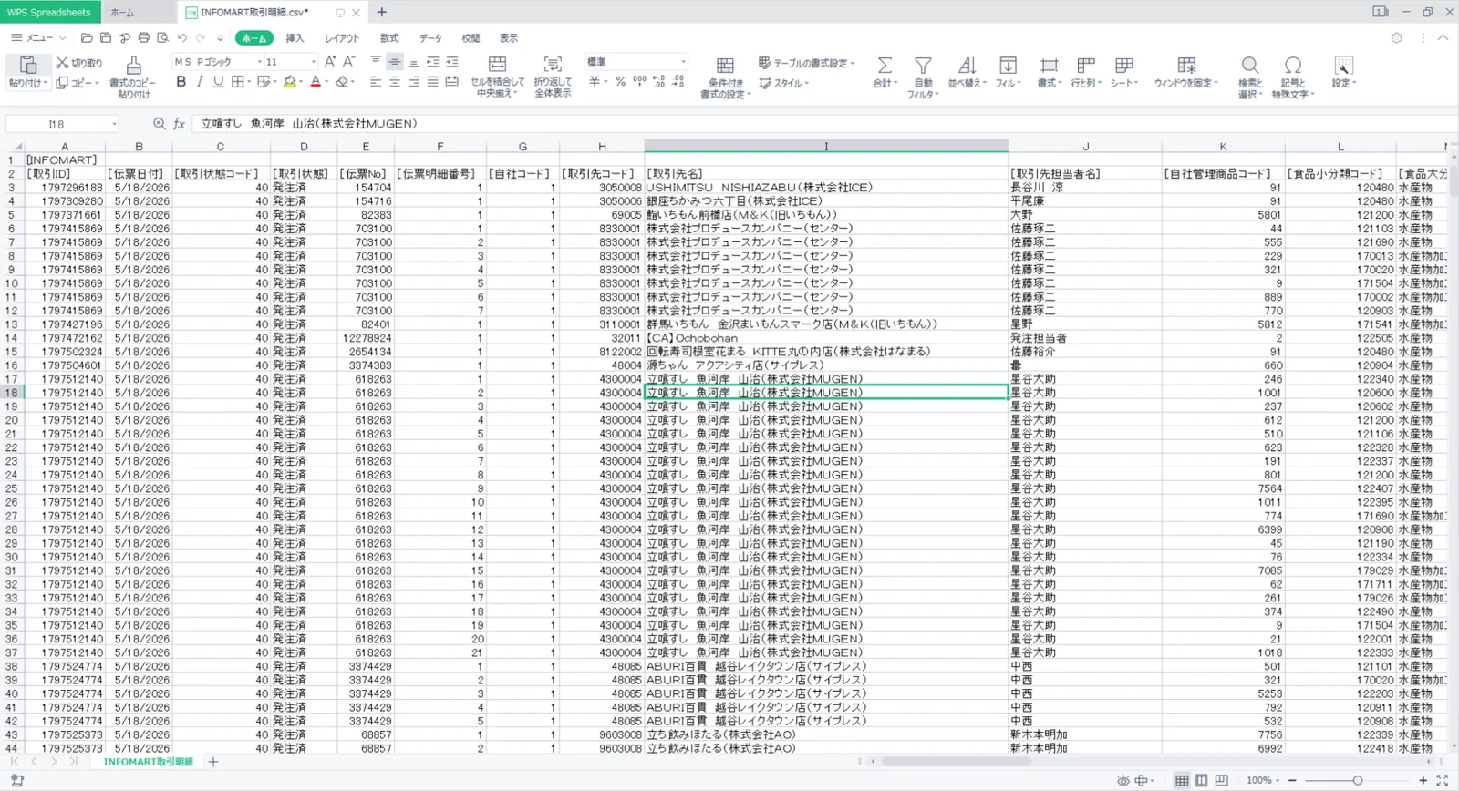Switch to the 数式 ribbon tab
Viewport: 1459px width, 791px height.
point(389,38)
